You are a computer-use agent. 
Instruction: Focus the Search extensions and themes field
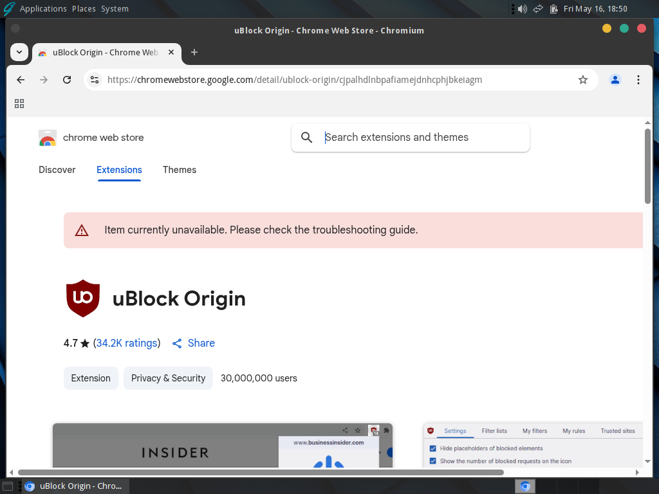point(410,138)
